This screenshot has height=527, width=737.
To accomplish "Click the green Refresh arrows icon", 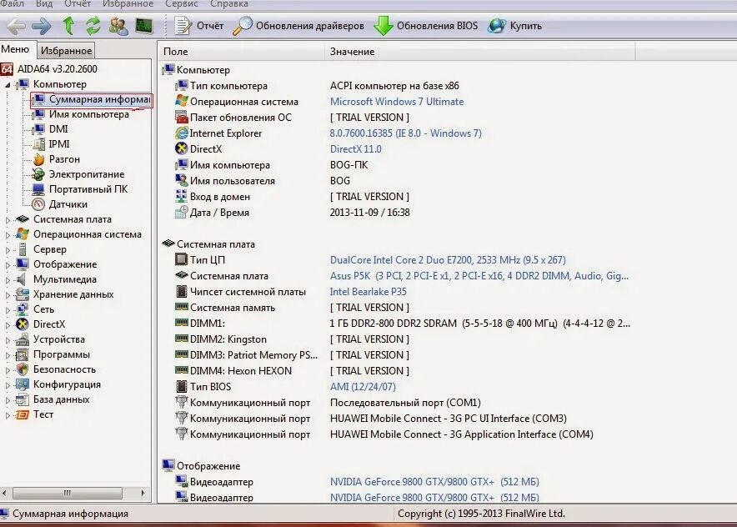I will pyautogui.click(x=93, y=26).
